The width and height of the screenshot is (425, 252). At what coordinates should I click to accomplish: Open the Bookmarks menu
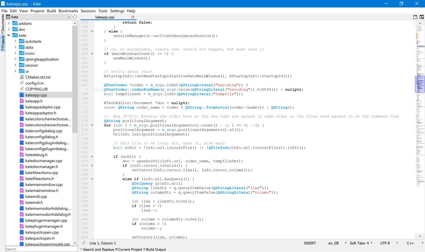68,11
